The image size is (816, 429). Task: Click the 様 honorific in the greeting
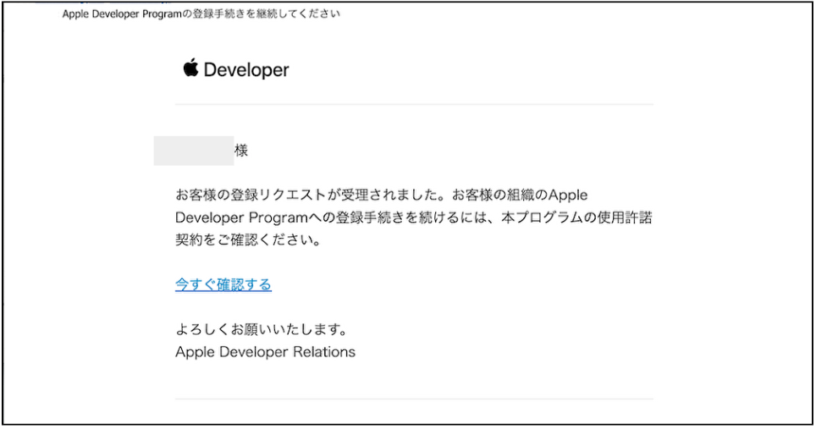(x=241, y=151)
